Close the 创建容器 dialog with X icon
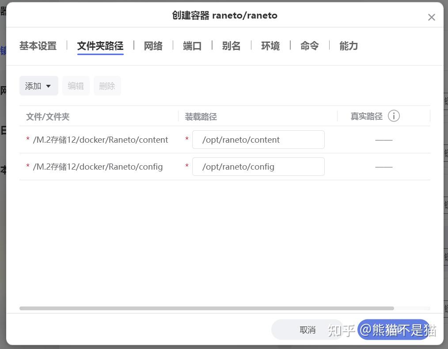Viewport: 448px width, 349px height. pyautogui.click(x=431, y=17)
